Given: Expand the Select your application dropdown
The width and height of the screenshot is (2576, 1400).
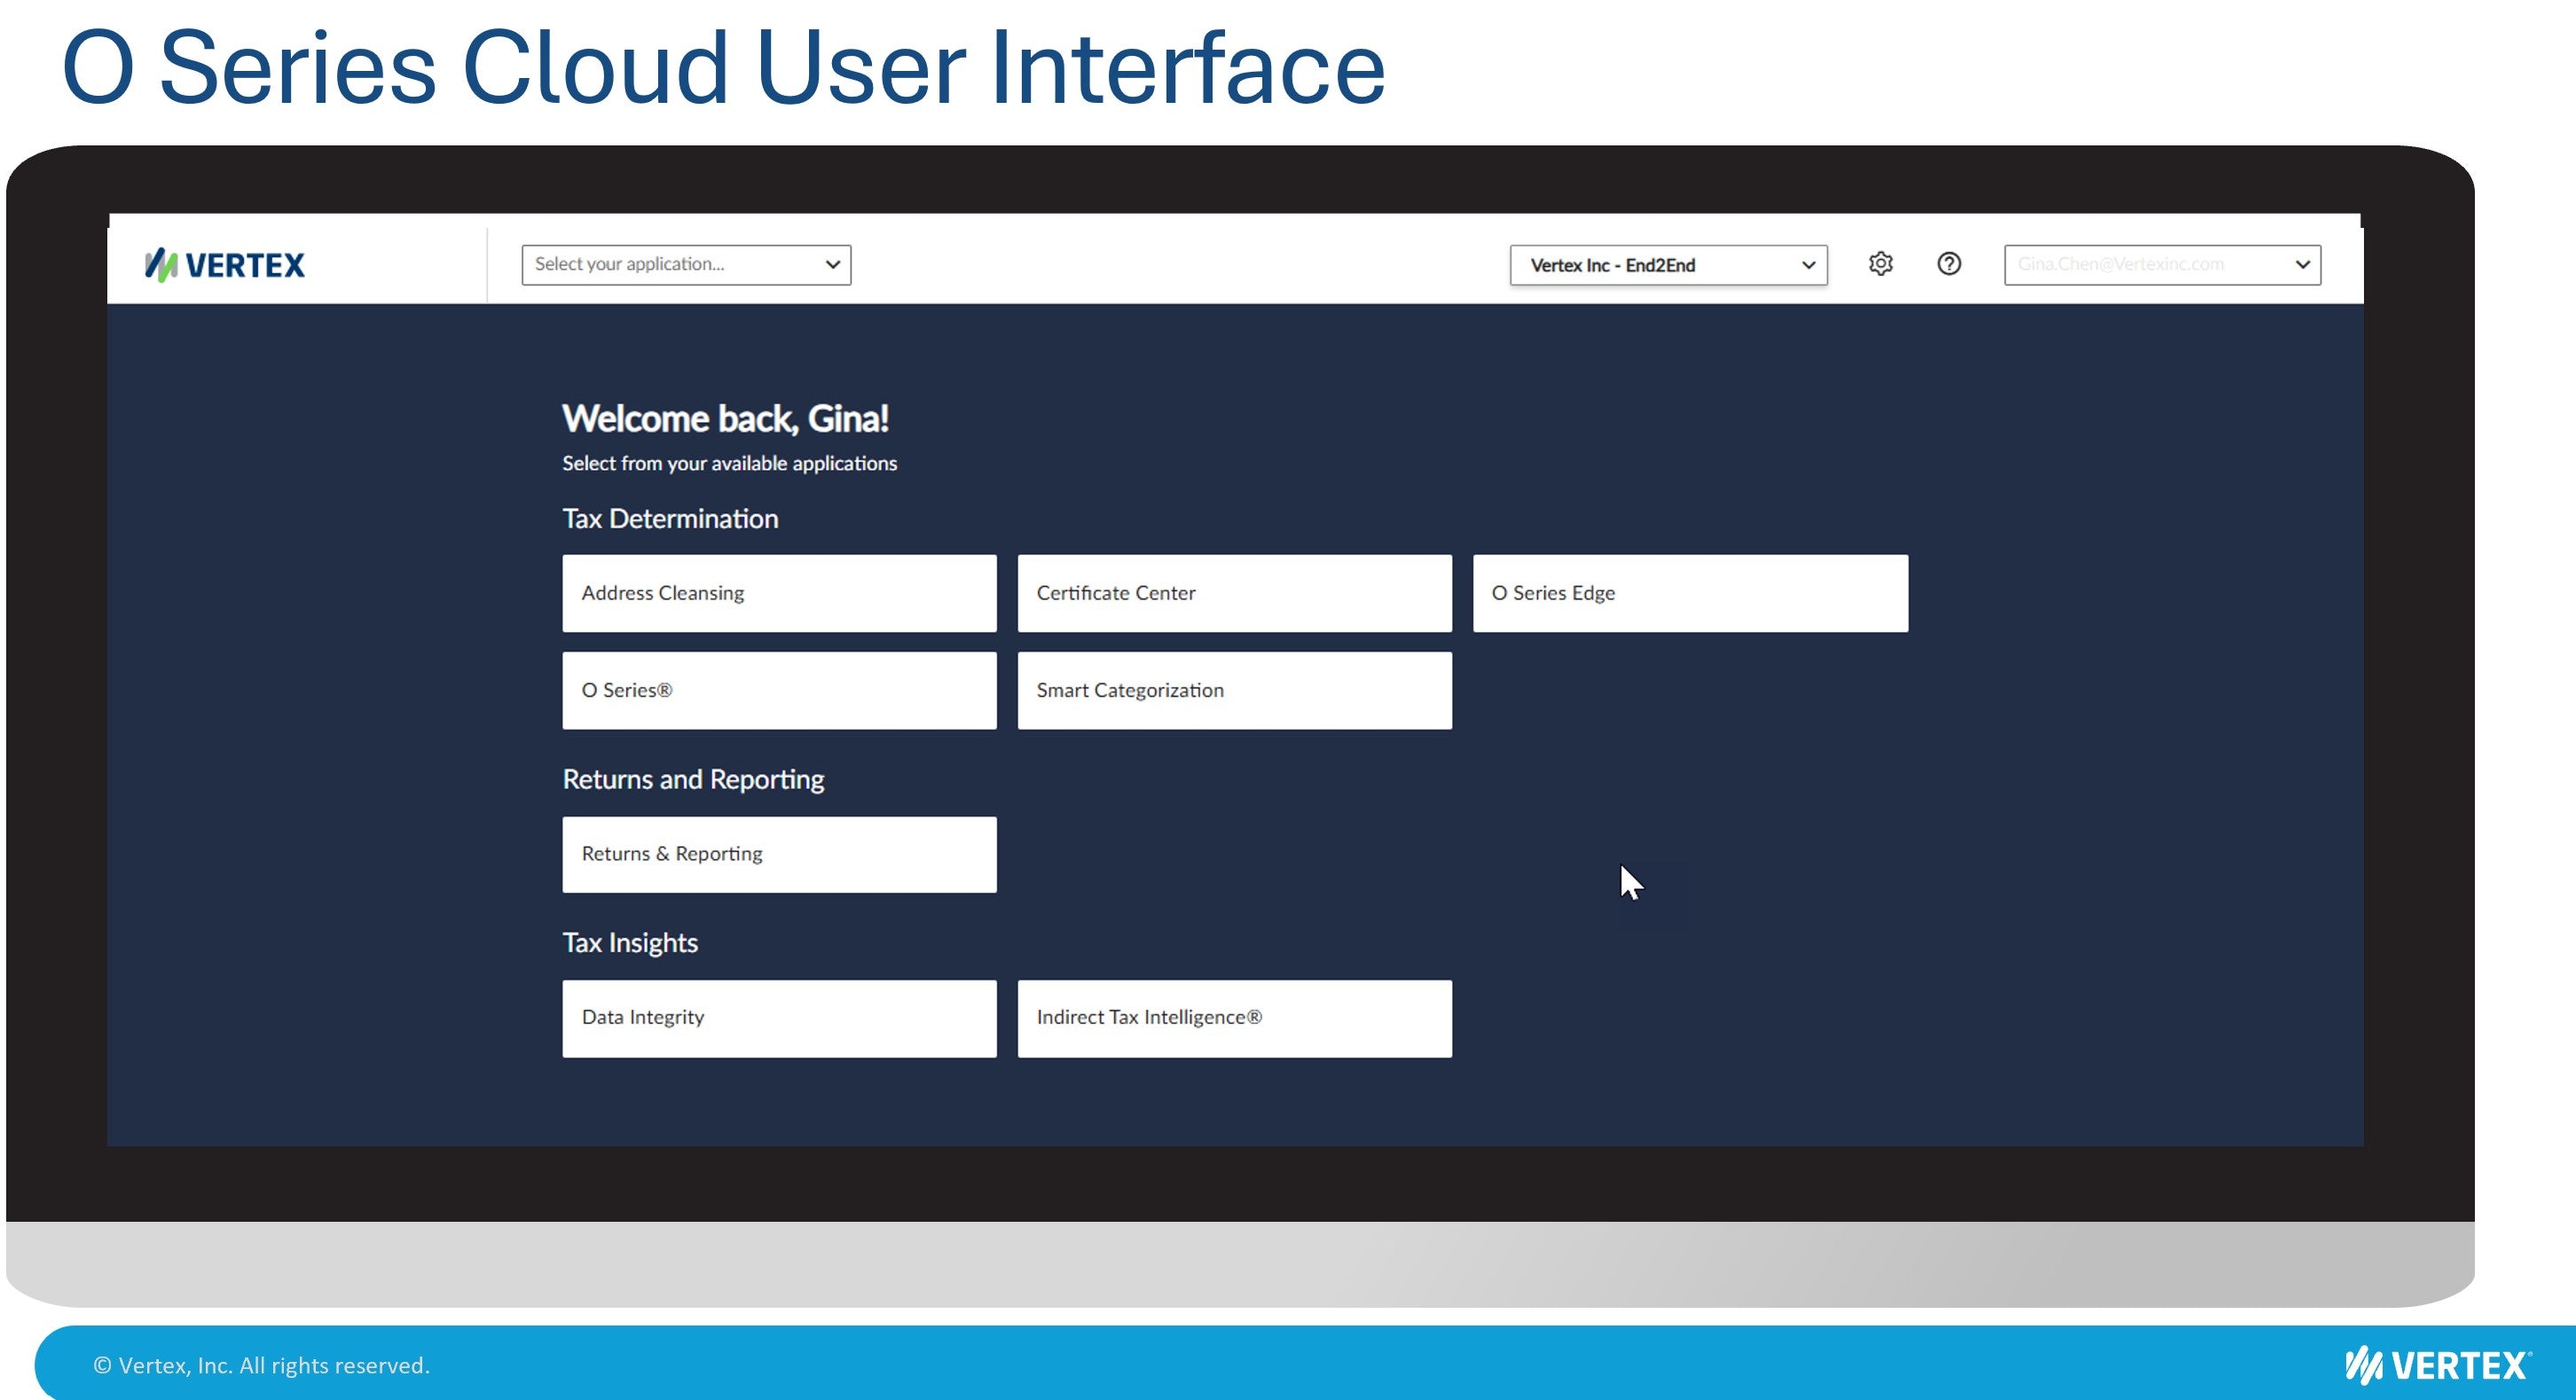Looking at the screenshot, I should [x=685, y=265].
